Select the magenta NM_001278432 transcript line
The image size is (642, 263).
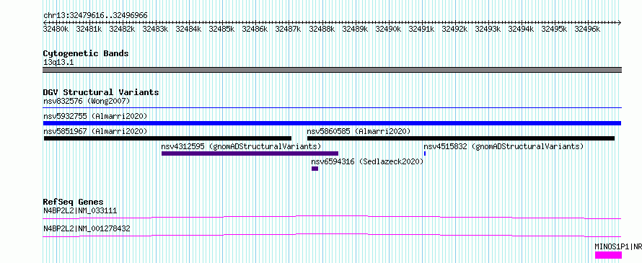332,235
